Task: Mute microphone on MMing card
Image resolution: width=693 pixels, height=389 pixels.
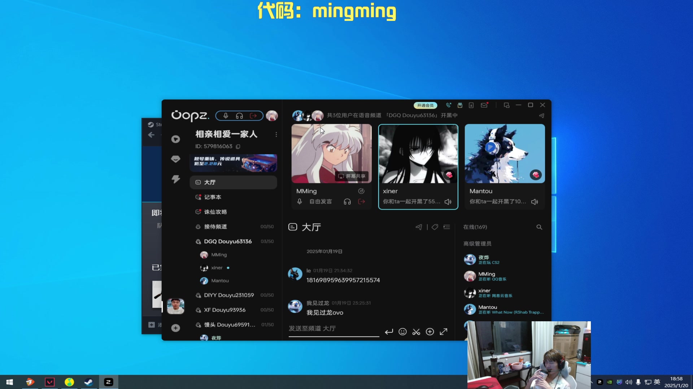Action: pyautogui.click(x=299, y=202)
